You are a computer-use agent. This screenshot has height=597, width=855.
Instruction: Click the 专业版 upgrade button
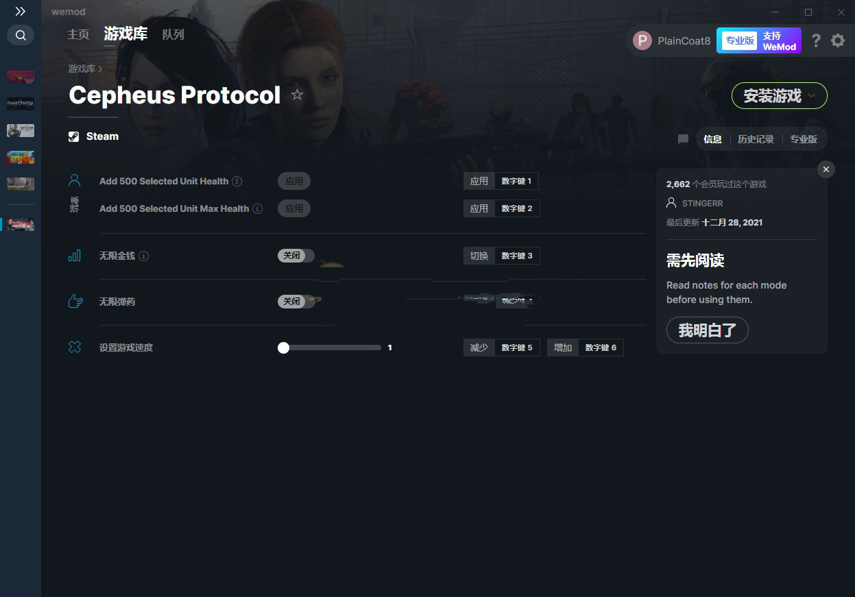click(739, 40)
